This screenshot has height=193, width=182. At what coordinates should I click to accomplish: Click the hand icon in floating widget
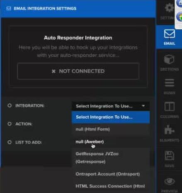pos(180,17)
